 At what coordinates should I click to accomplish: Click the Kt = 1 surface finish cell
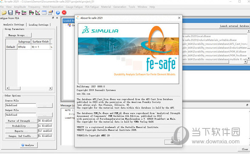tap(40, 47)
